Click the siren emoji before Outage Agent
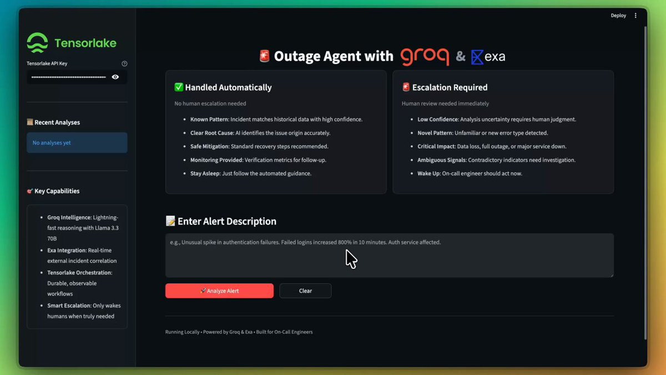This screenshot has width=666, height=375. 265,56
